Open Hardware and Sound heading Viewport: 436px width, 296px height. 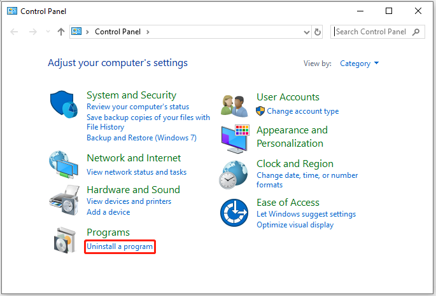coord(133,190)
